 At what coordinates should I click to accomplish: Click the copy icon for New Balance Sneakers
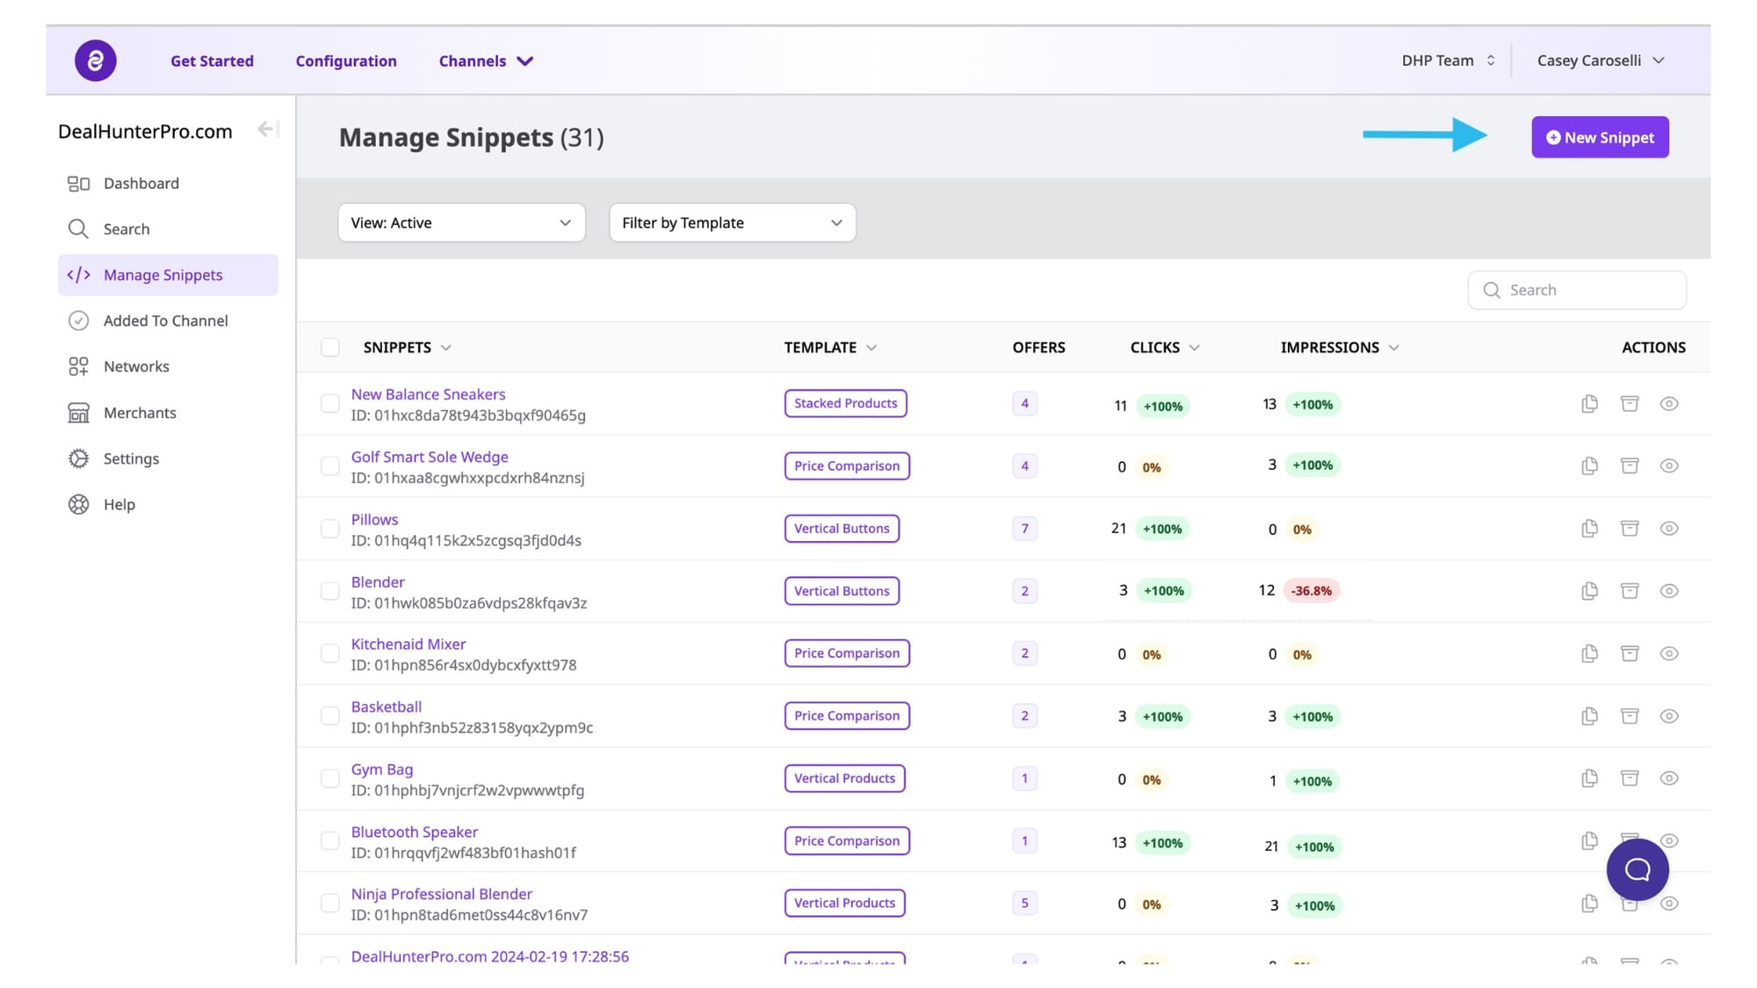(1589, 404)
